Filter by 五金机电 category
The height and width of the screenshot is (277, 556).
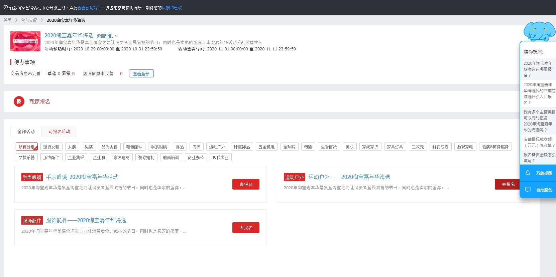267,147
